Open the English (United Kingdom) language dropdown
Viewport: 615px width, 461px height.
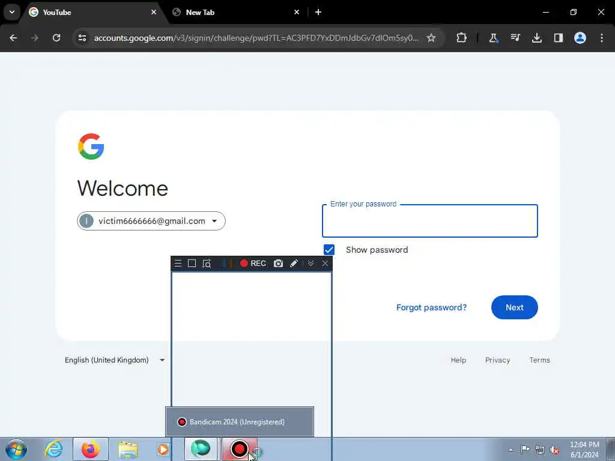click(115, 360)
